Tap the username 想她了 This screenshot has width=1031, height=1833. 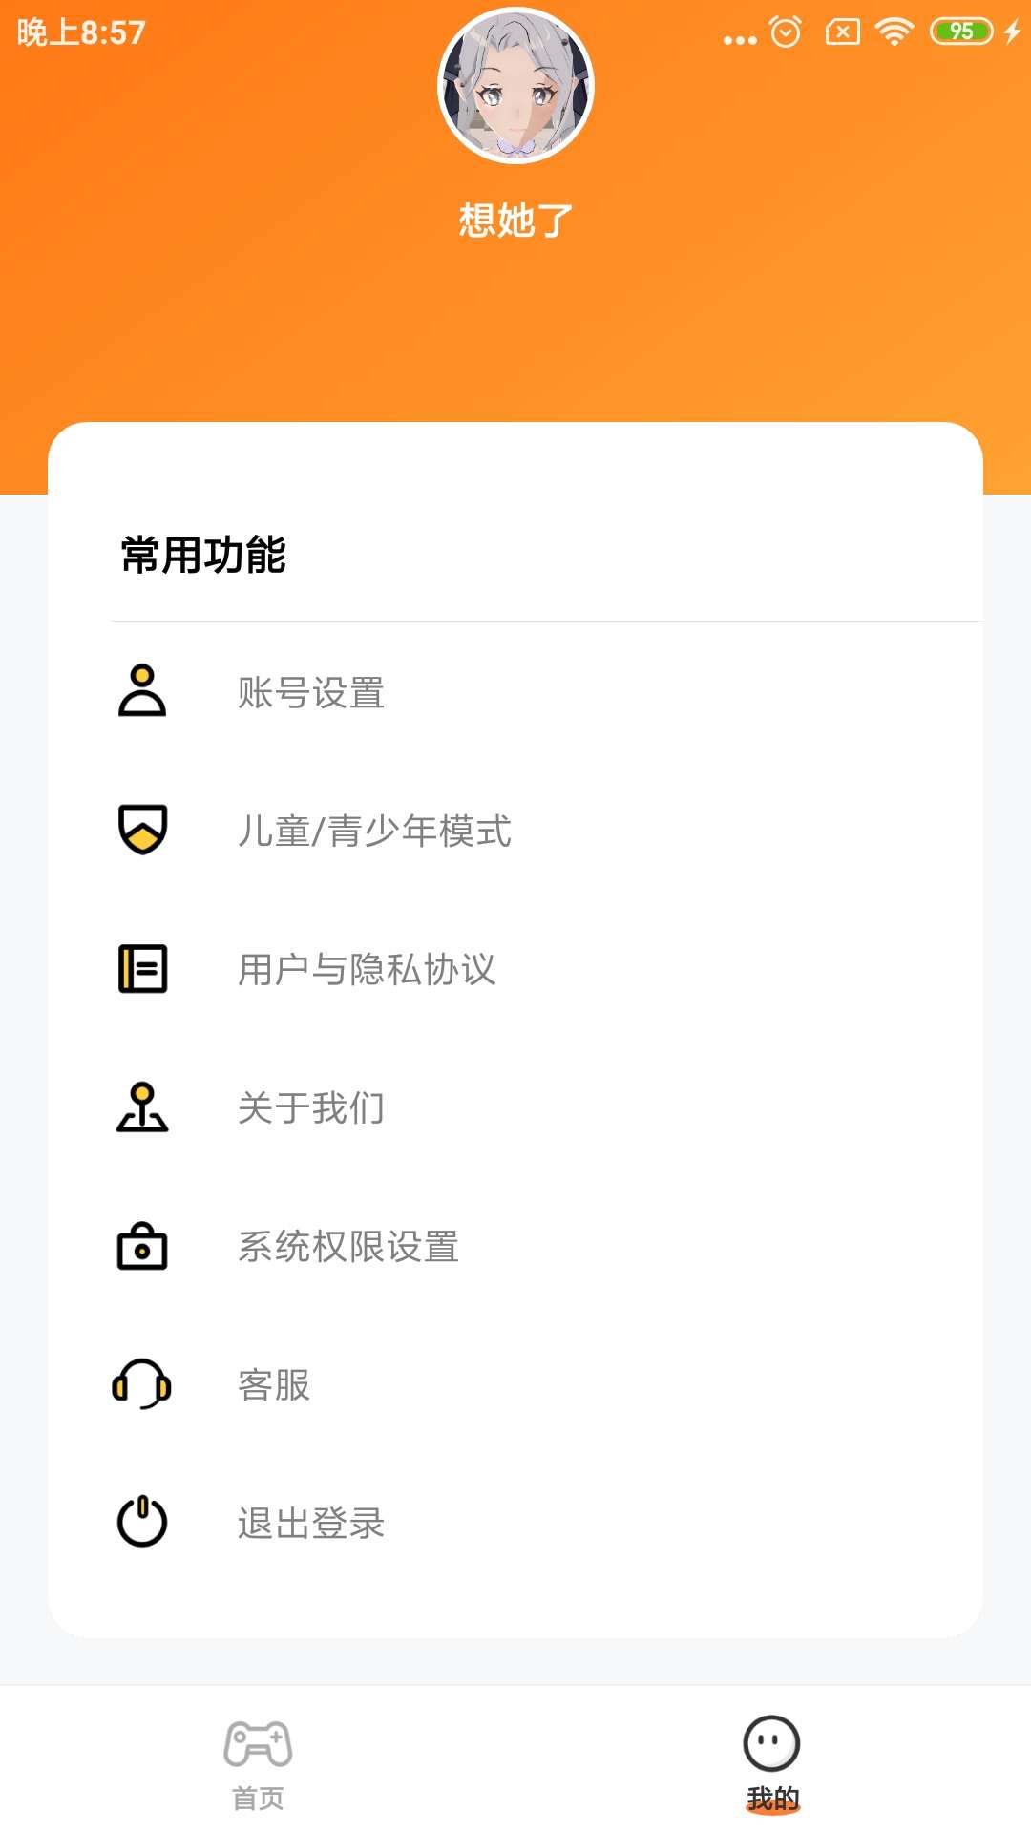pos(515,221)
